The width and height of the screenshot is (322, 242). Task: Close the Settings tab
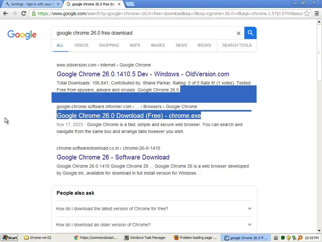(x=58, y=4)
